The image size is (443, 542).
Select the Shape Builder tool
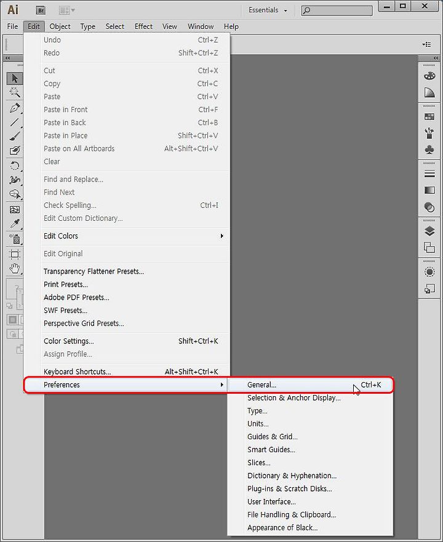(15, 194)
